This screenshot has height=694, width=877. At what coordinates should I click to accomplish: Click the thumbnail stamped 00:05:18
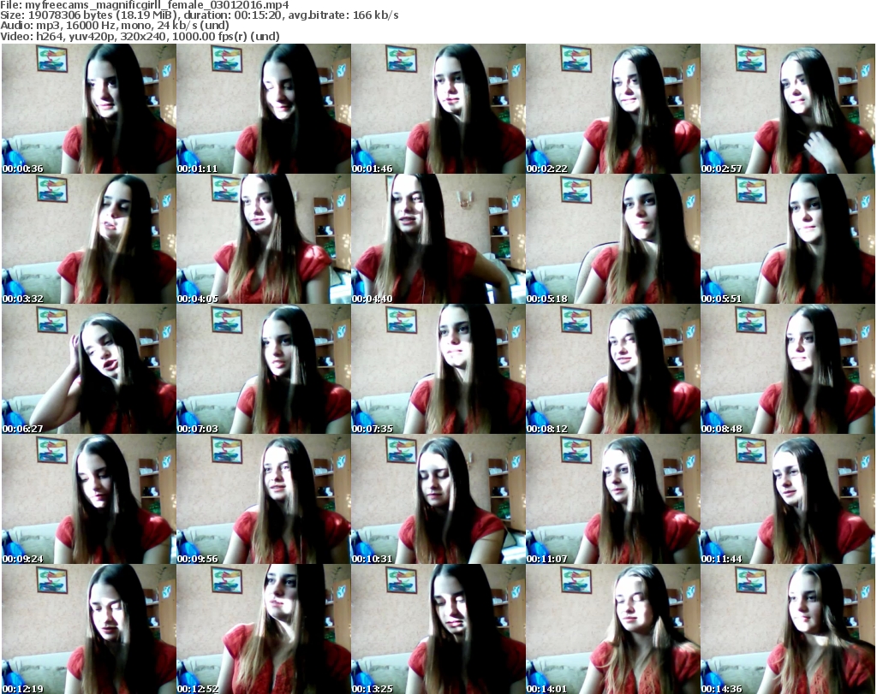[613, 239]
